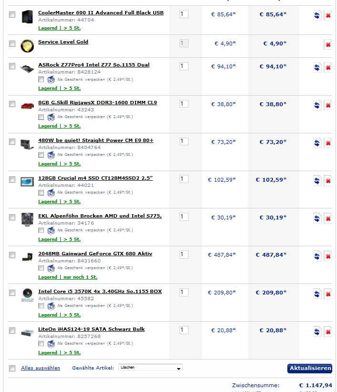Click refresh icon for Crucial m4 SSD row

[317, 181]
